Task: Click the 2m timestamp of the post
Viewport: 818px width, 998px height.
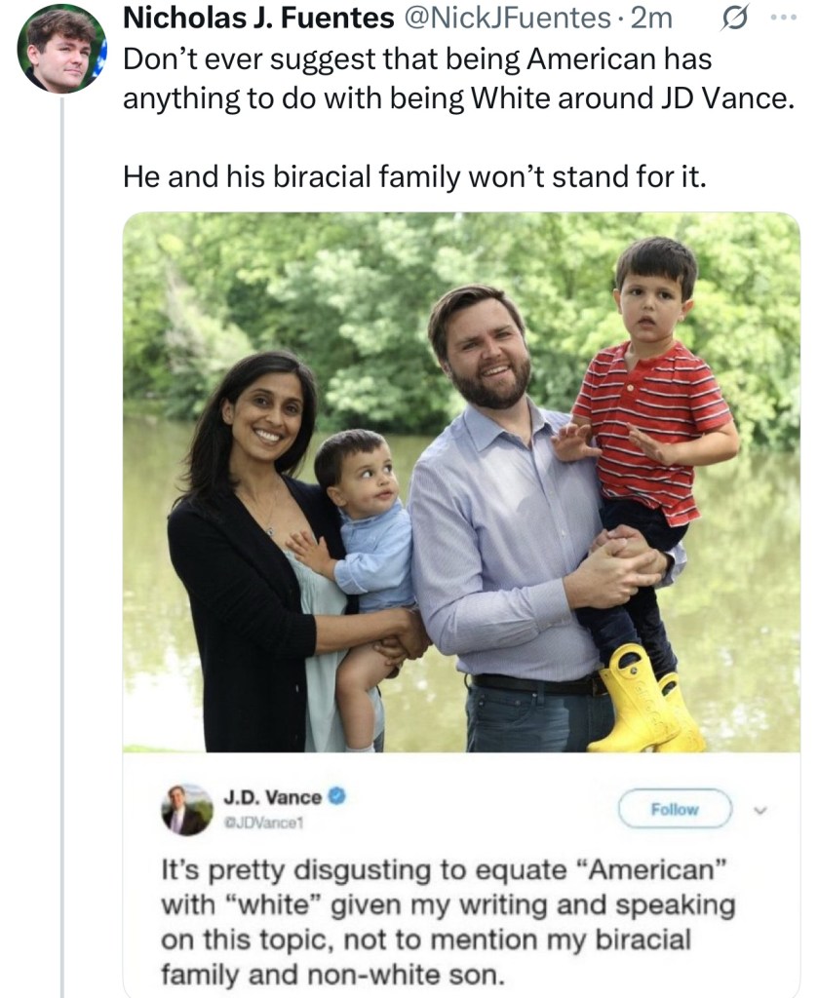Action: 652,19
